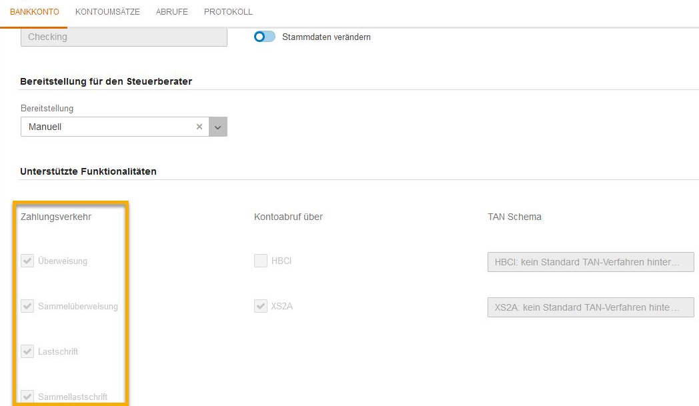Toggle the Stammdaten verändern switch

click(264, 37)
